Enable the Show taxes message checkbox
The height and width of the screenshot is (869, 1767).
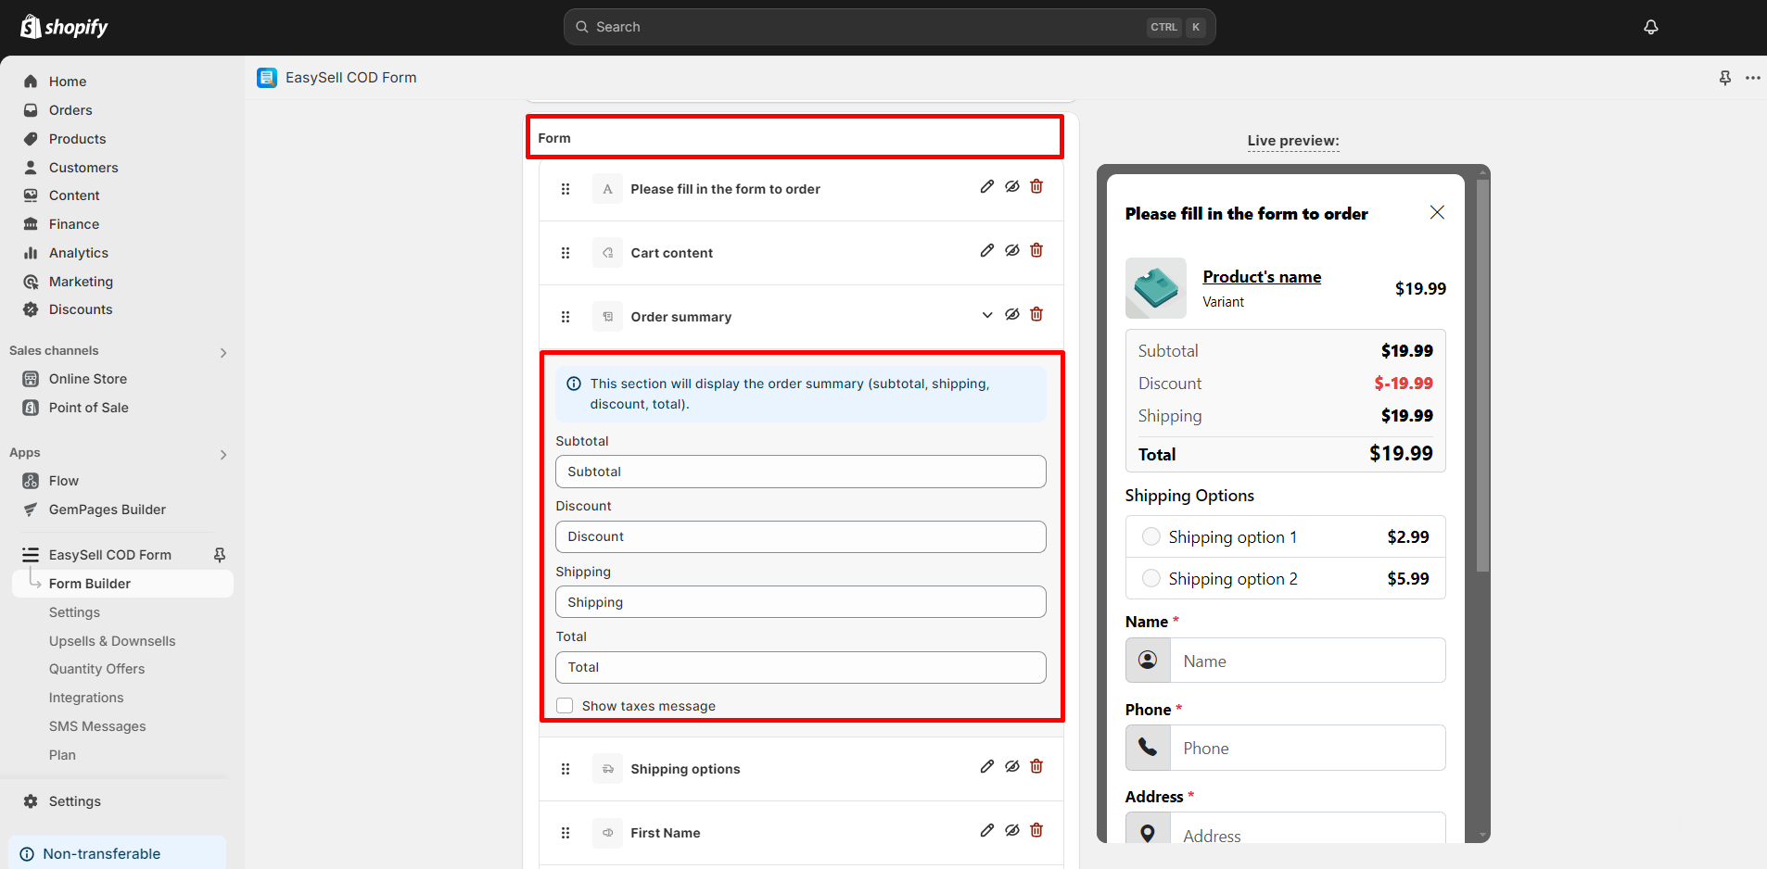[565, 705]
